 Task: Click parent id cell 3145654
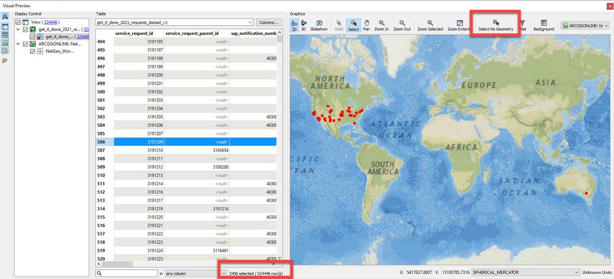pos(197,150)
